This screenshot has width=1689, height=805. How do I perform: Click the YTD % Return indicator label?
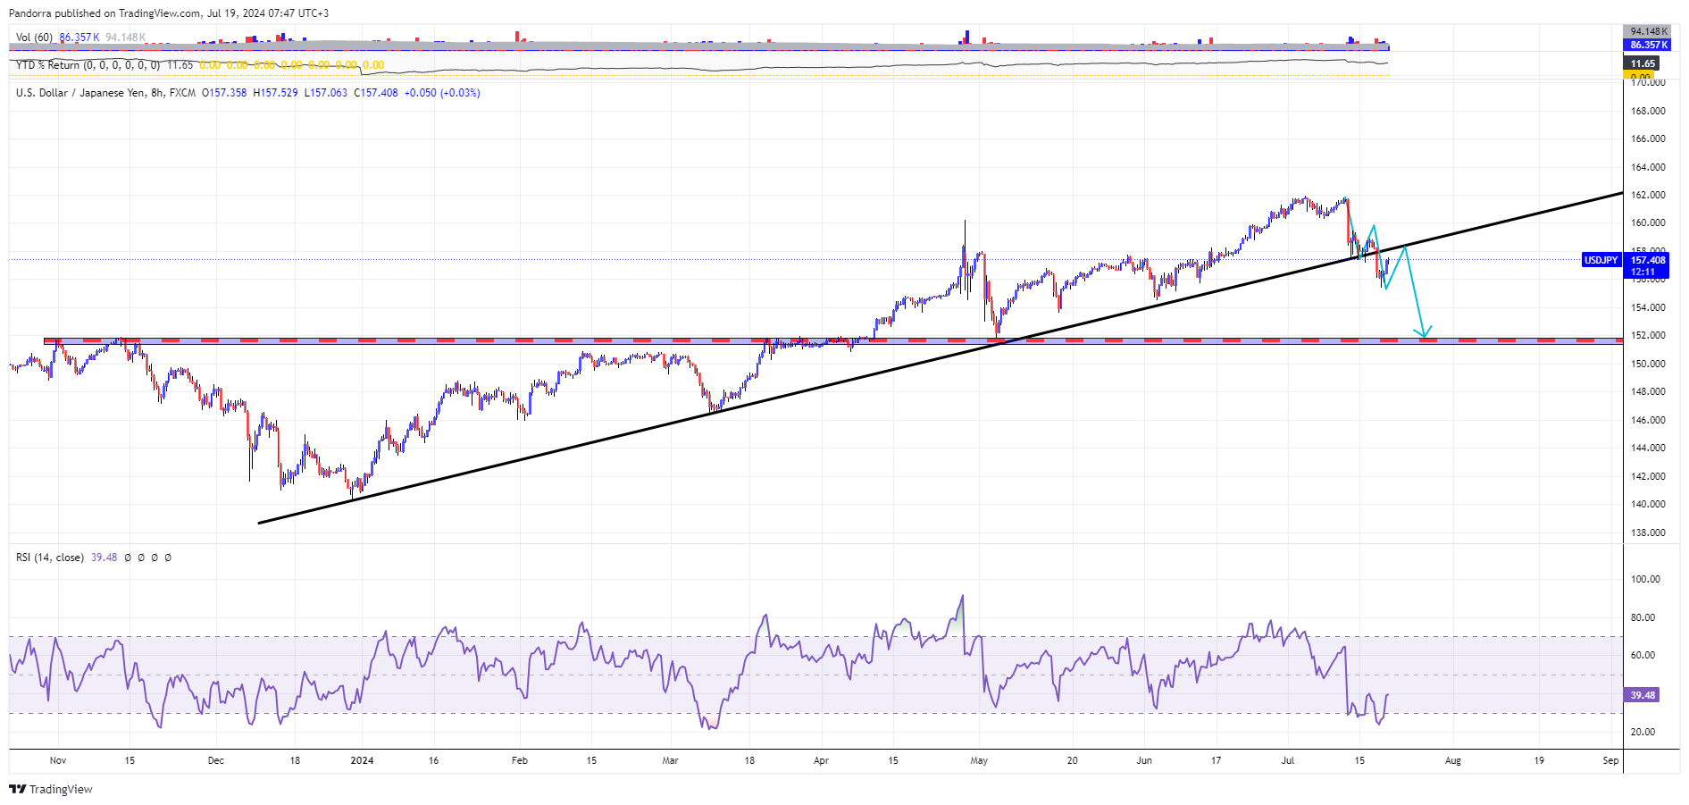tap(88, 65)
